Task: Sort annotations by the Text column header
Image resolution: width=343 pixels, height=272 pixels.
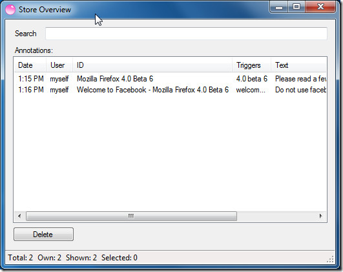Action: pos(298,65)
